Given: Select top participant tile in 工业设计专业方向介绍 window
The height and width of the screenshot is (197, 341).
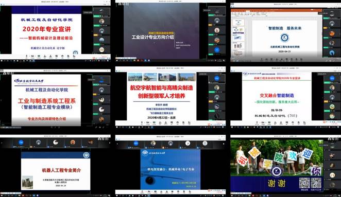Looking at the screenshot, I should (217, 11).
